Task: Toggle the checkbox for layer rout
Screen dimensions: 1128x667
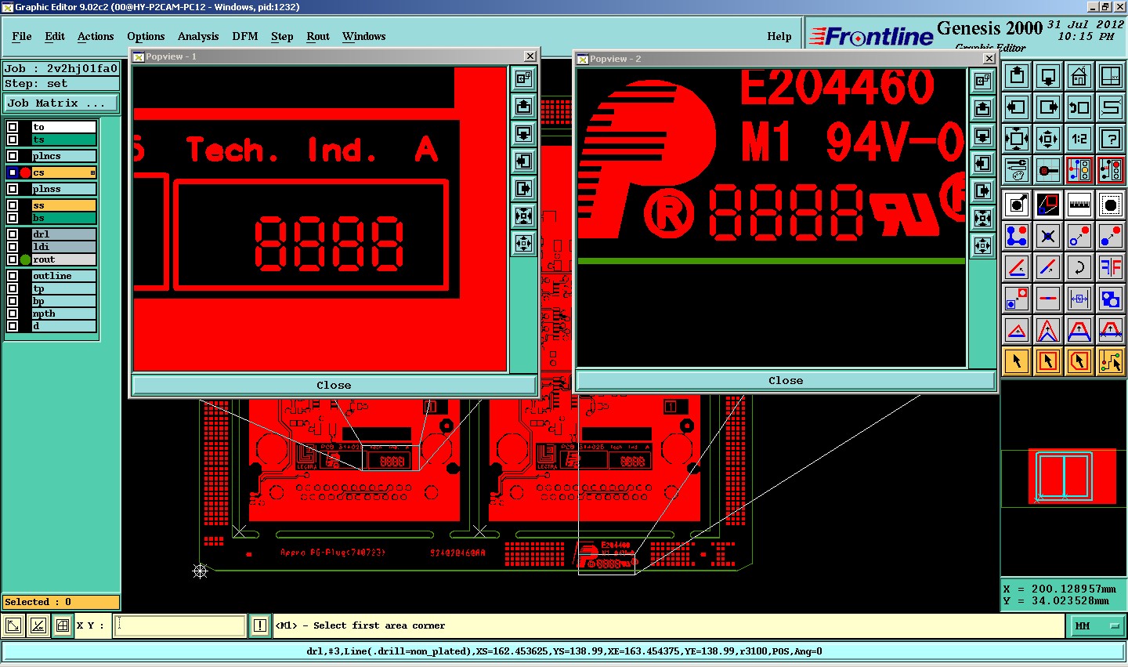Action: [x=13, y=259]
